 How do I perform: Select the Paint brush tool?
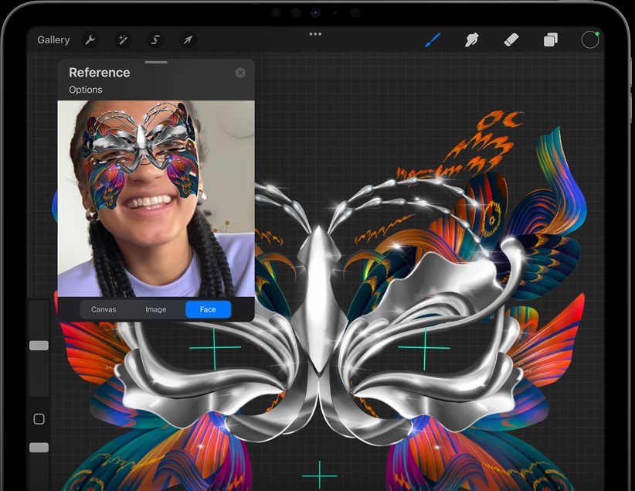(x=433, y=39)
